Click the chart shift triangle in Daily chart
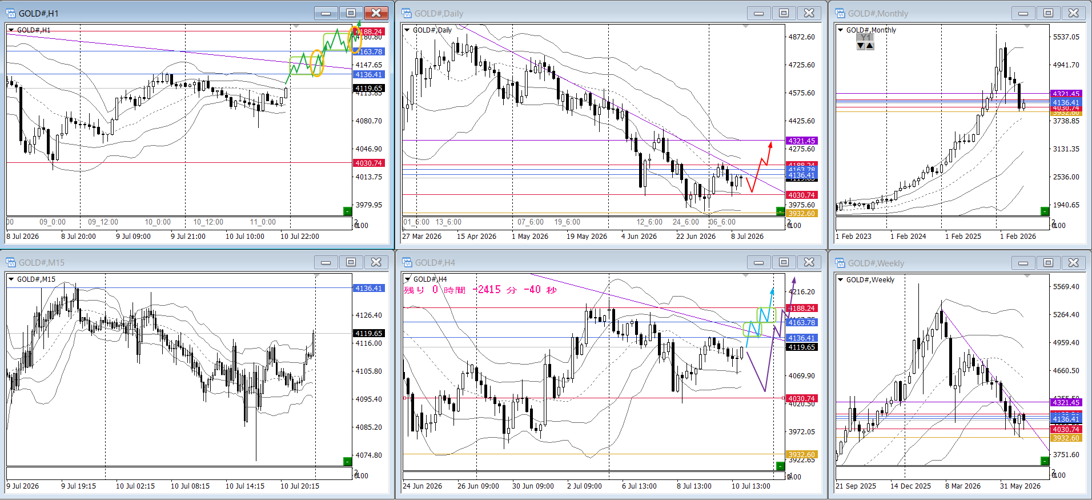Image resolution: width=1092 pixels, height=500 pixels. pyautogui.click(x=745, y=27)
